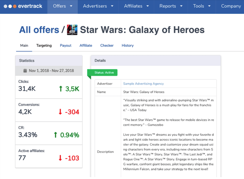Viewport: 244px width, 179px height.
Task: Click the Clicks: label
Action: (x=24, y=81)
